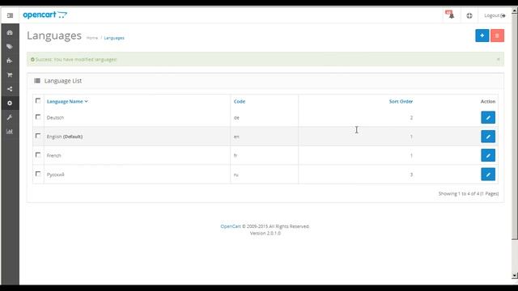518x291 pixels.
Task: Open the System gear sidebar icon
Action: pyautogui.click(x=10, y=103)
